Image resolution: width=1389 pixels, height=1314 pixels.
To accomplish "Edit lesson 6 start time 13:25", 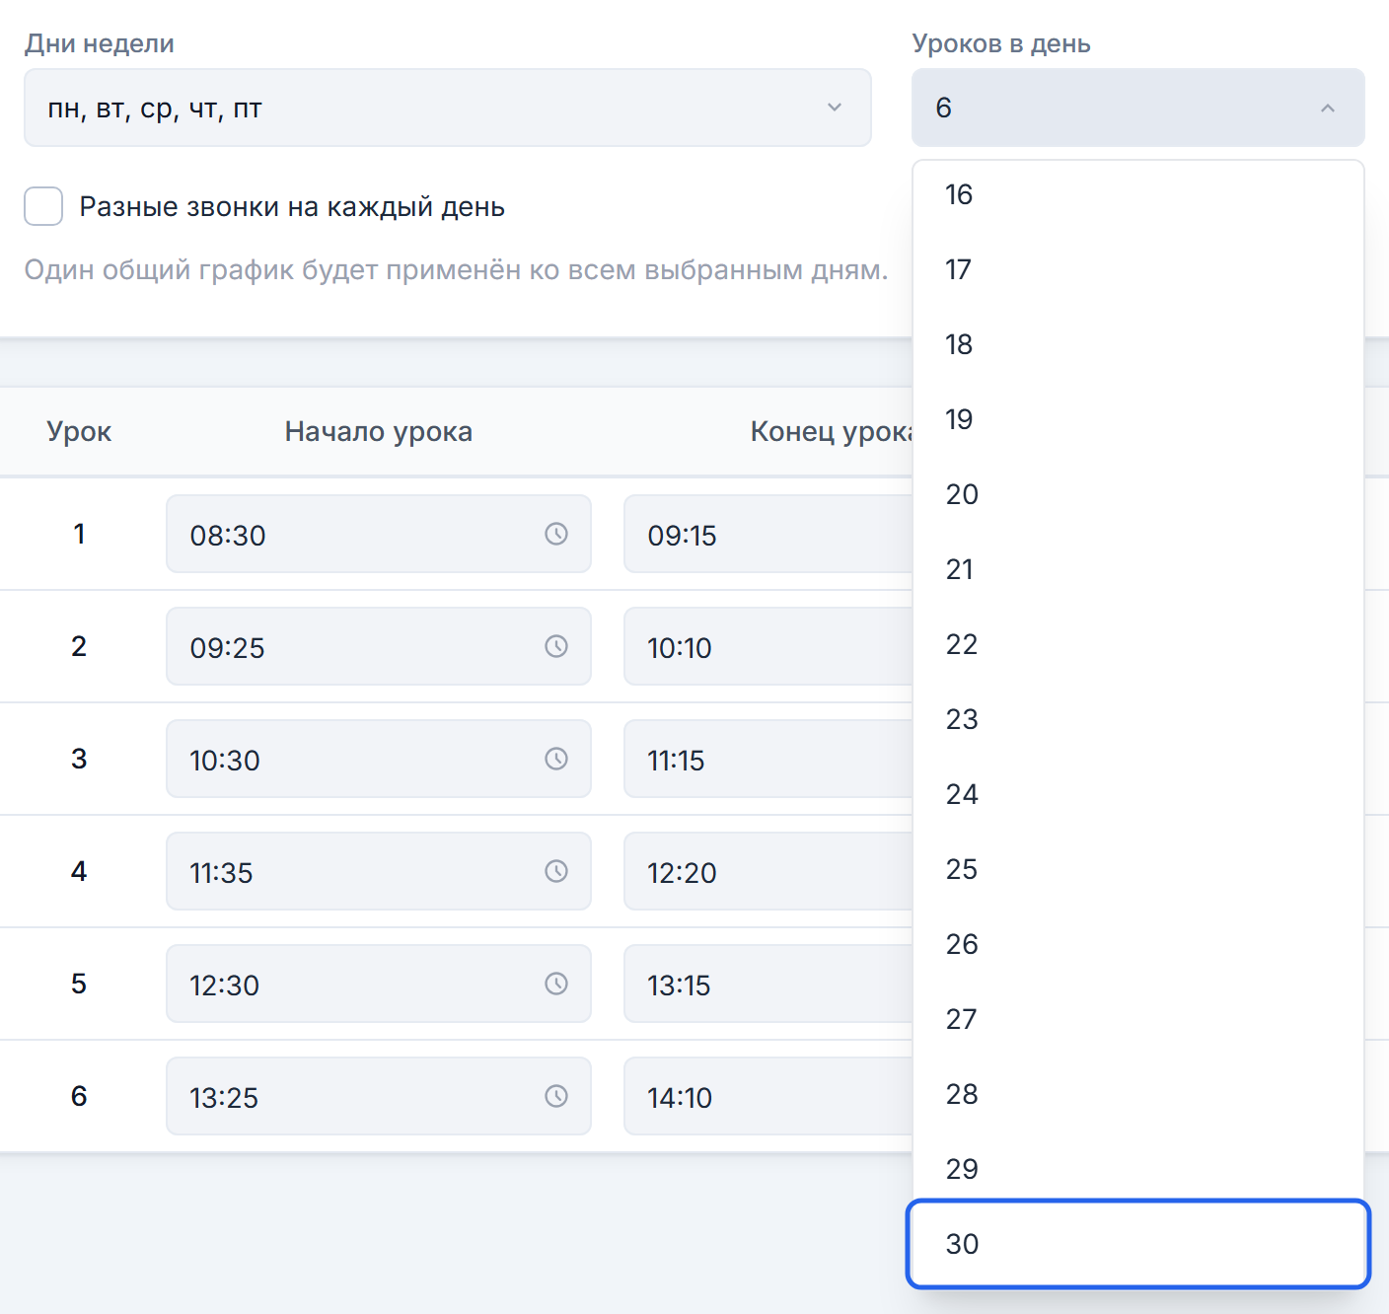I will click(379, 1096).
